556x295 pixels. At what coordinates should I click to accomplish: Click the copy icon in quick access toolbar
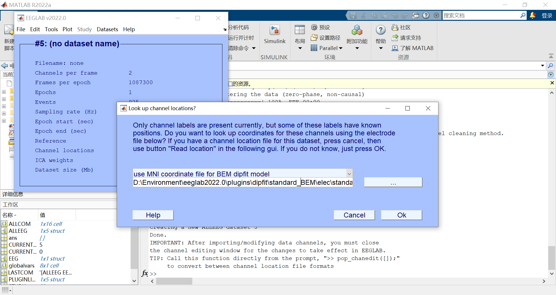374,15
